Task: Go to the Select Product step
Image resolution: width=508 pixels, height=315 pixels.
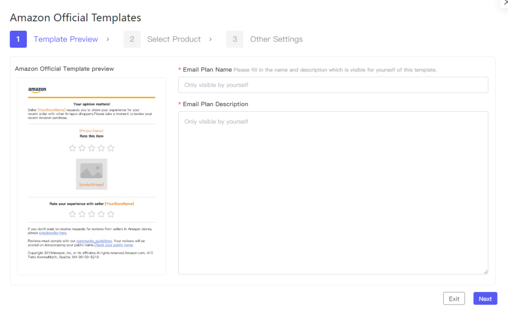Action: (x=174, y=39)
